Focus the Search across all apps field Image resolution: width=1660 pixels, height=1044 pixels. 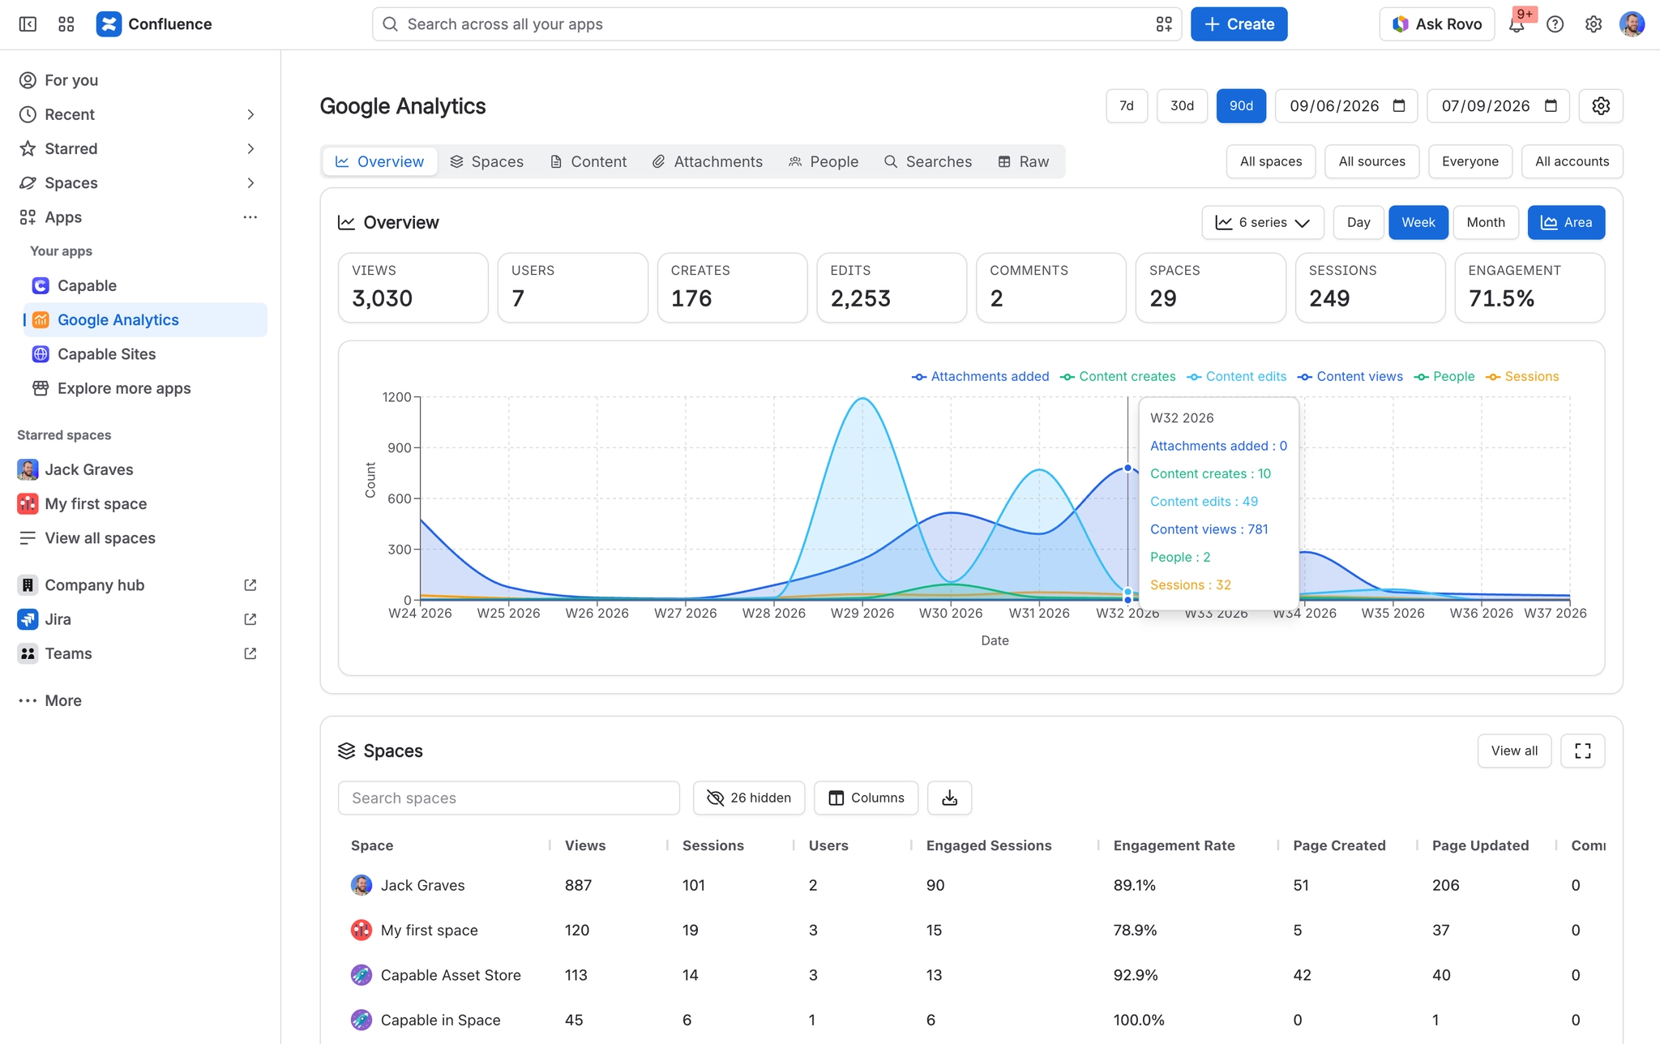(x=777, y=24)
